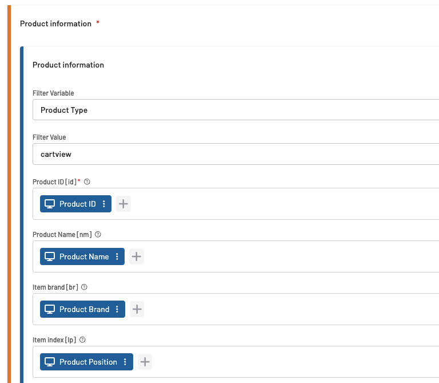Click the Item index [lp] label
The image size is (439, 383).
(54, 340)
